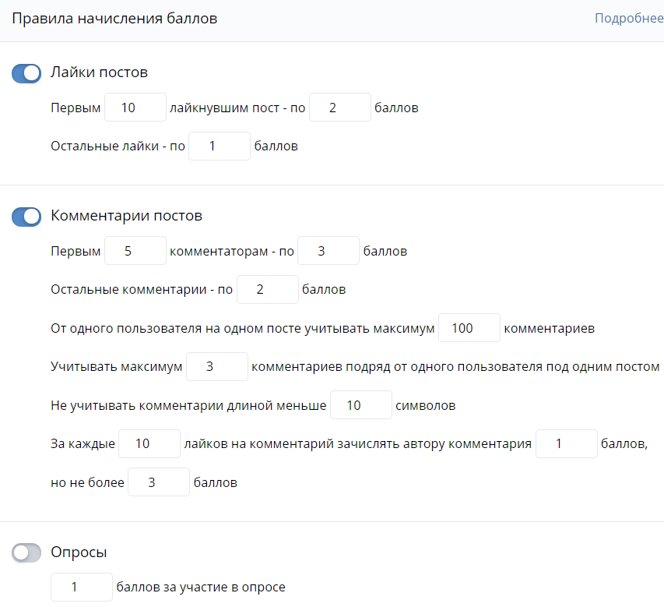Edit points awarded to comment author field
The width and height of the screenshot is (664, 607).
[x=566, y=444]
